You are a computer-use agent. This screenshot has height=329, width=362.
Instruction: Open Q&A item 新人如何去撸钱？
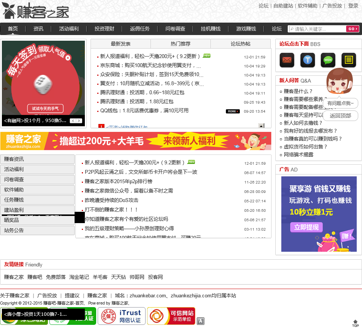[x=303, y=123]
